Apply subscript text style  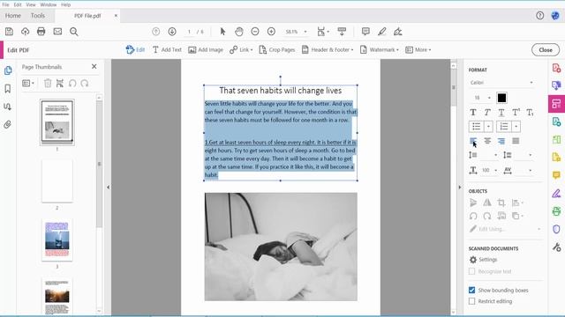point(530,113)
